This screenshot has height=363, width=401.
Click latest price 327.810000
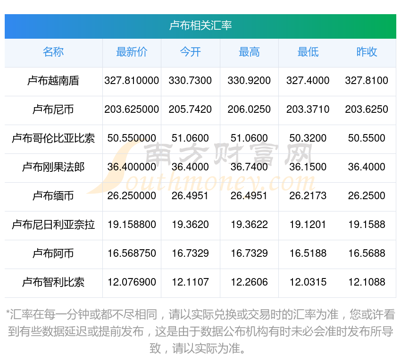tap(132, 81)
